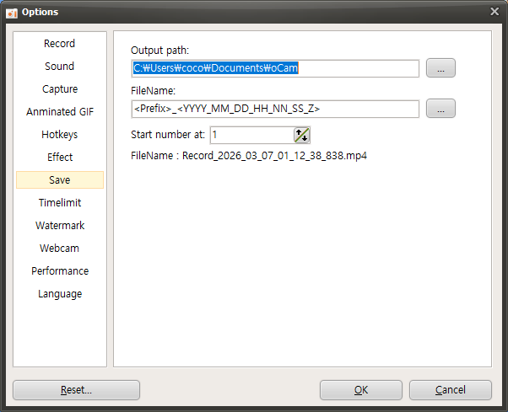Open the Timelimit settings
Viewport: 508px width, 412px height.
[x=60, y=203]
